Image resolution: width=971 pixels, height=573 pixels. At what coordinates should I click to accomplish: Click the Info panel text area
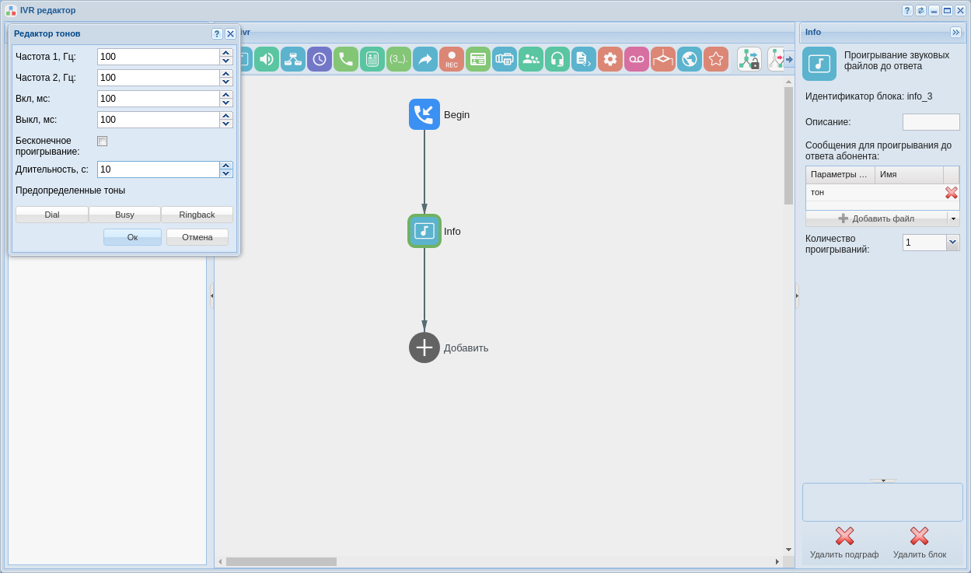coord(882,502)
